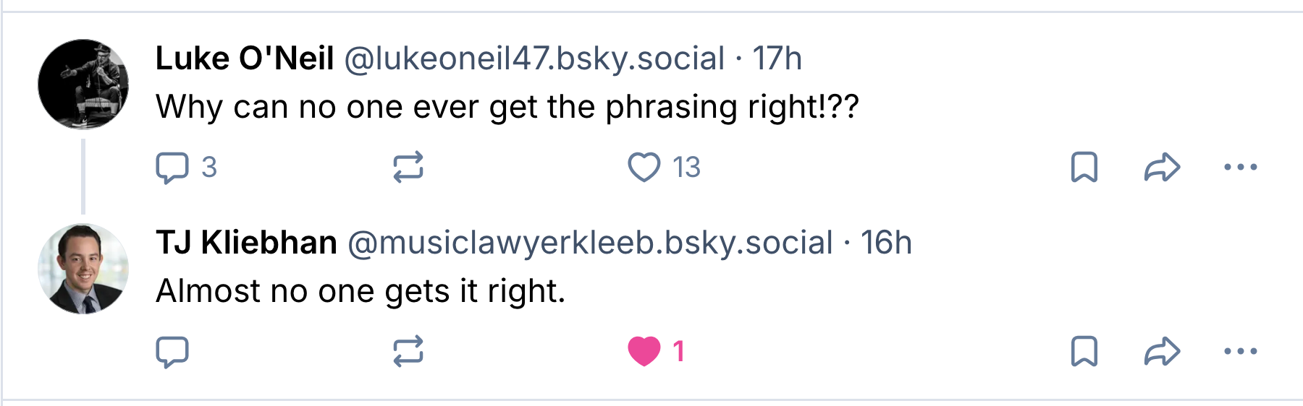
Task: Like Luke O'Neil's post
Action: click(644, 168)
